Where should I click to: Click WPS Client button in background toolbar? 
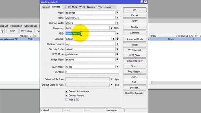(x=27, y=31)
